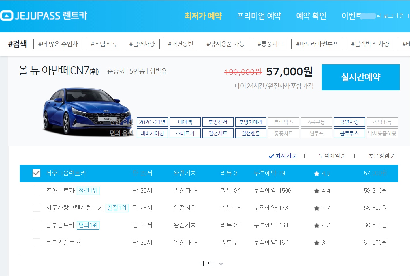Click the 스팀소독 option tag

tap(382, 122)
